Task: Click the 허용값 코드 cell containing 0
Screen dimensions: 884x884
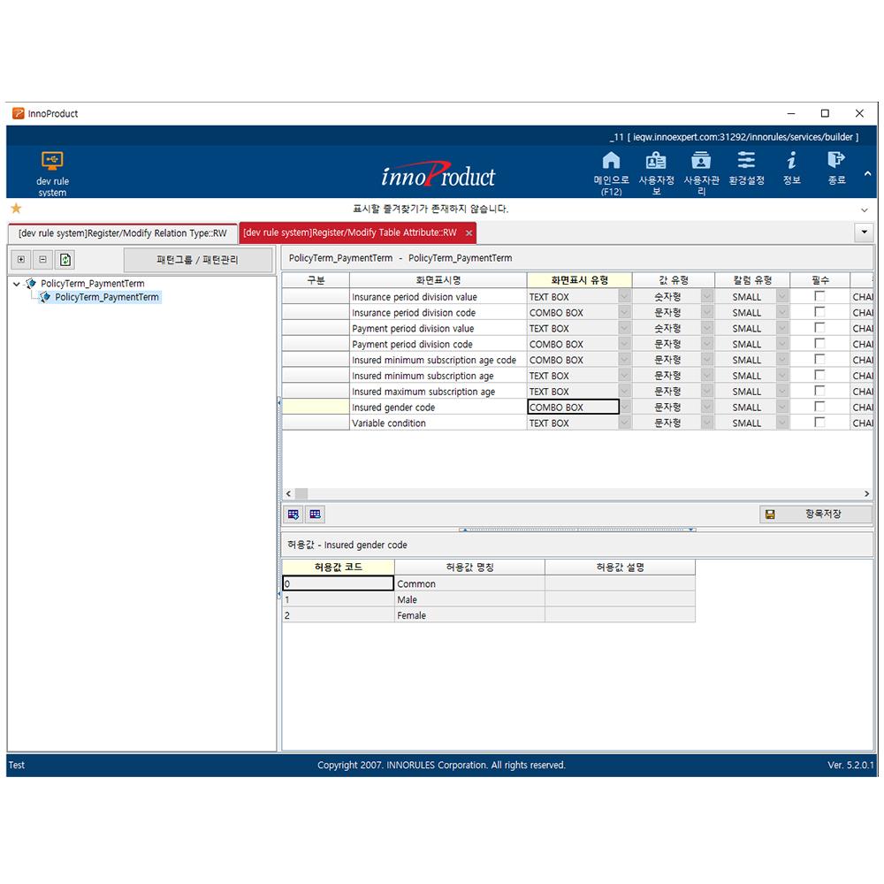Action: (x=337, y=583)
